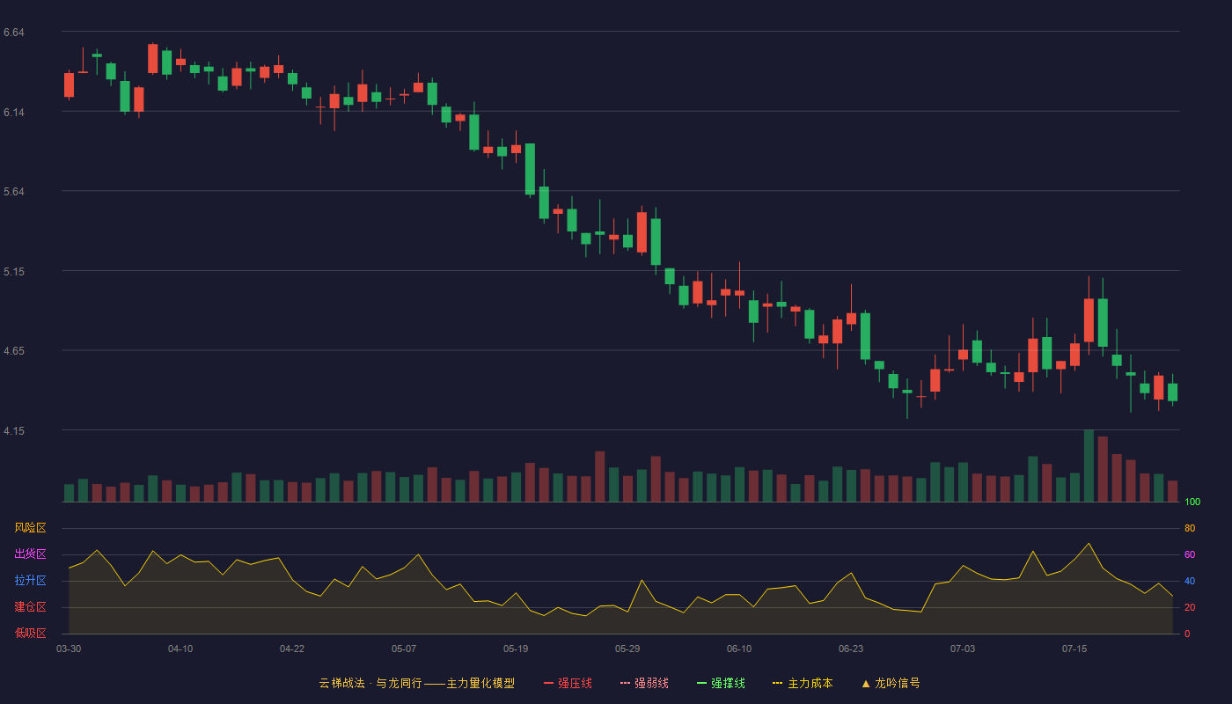The width and height of the screenshot is (1232, 704).
Task: Click the magenta 60 indicator scale value
Action: [1190, 555]
